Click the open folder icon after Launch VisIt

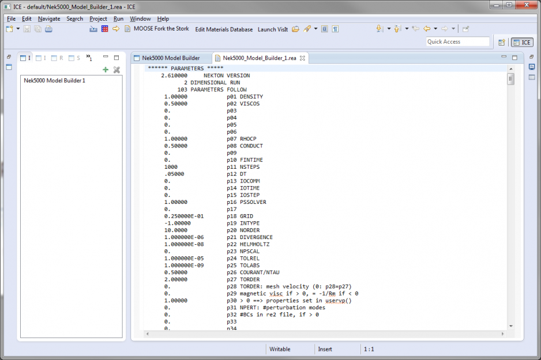[x=295, y=29]
